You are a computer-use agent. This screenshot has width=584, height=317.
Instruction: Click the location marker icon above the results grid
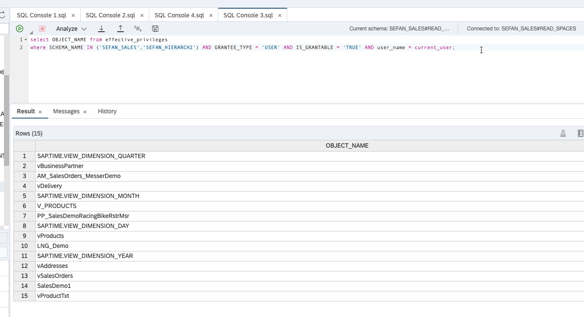563,133
